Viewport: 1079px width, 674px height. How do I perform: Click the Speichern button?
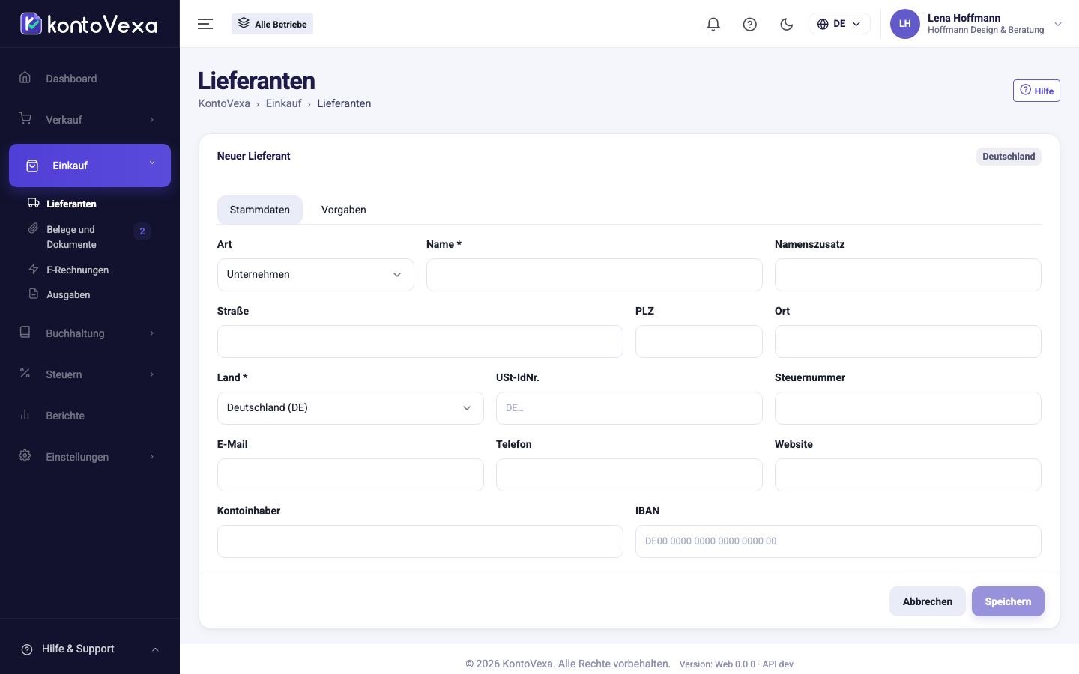tap(1008, 601)
